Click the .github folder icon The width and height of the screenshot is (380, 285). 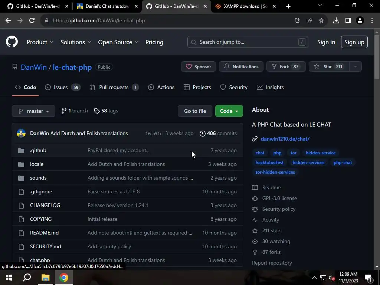[x=21, y=151]
